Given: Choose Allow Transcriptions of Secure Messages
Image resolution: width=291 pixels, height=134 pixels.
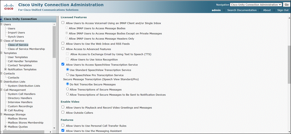Looking at the screenshot, I should [67, 89].
